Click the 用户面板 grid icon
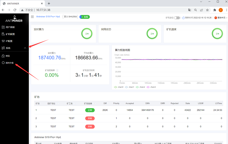Image resolution: width=228 pixels, height=144 pixels. [3, 27]
